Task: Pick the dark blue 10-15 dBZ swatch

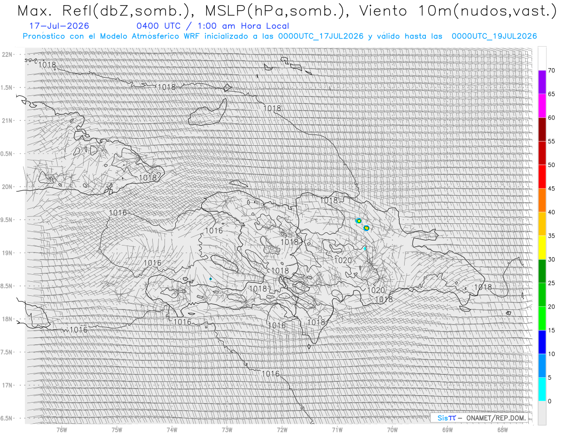Action: point(542,342)
